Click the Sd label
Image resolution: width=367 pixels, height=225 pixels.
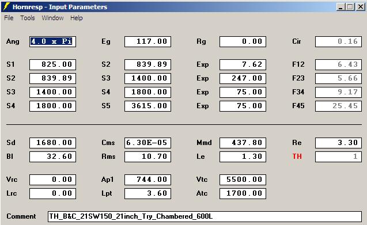11,143
